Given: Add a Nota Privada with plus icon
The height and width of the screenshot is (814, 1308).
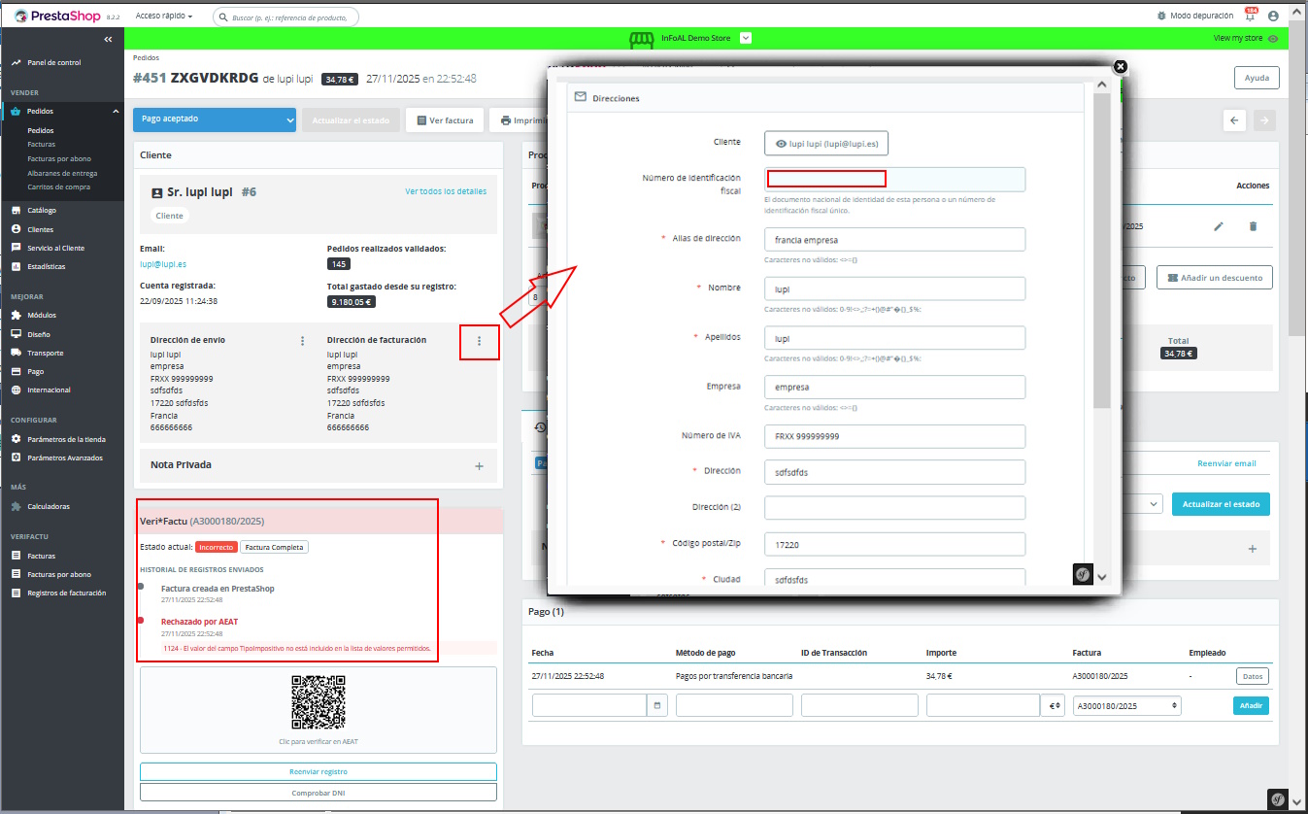Looking at the screenshot, I should click(479, 465).
